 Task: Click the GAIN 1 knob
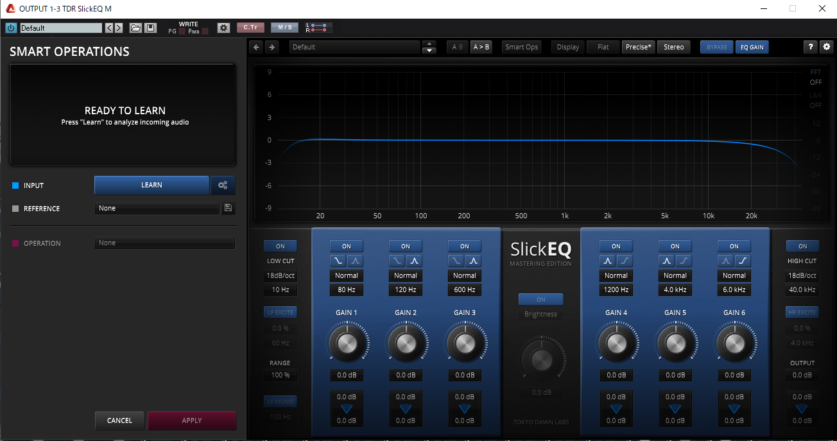(347, 343)
